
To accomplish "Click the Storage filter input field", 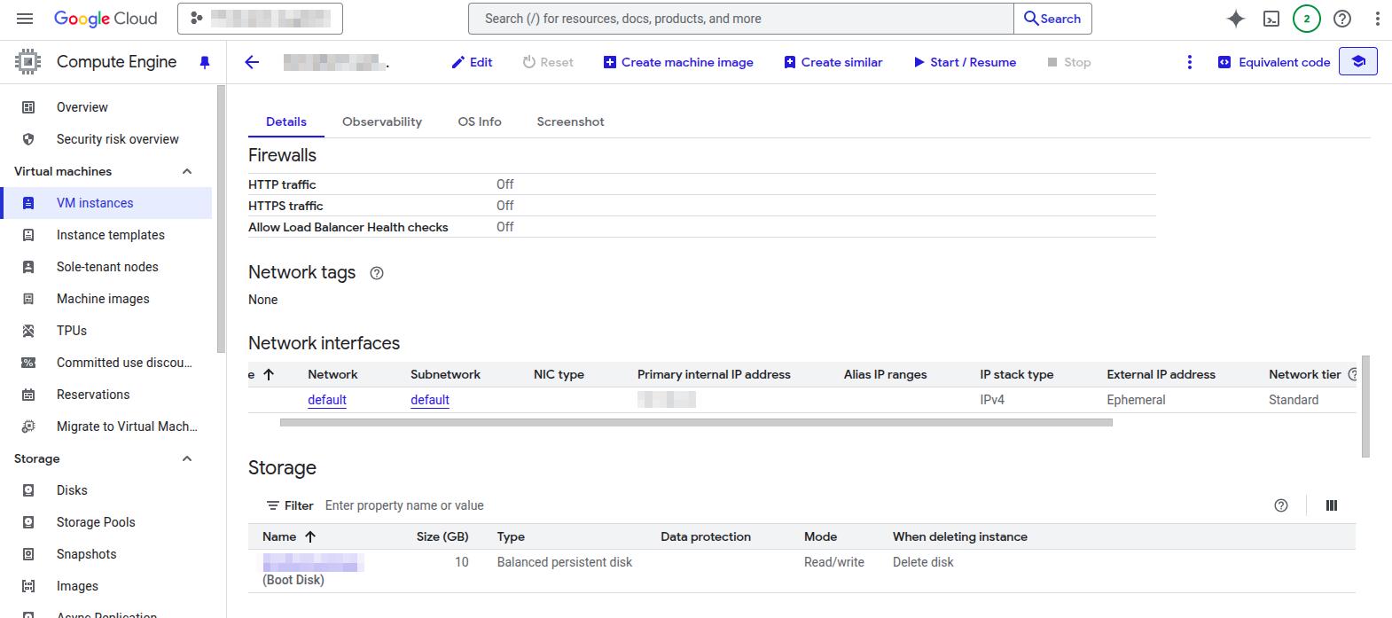I will pos(532,505).
